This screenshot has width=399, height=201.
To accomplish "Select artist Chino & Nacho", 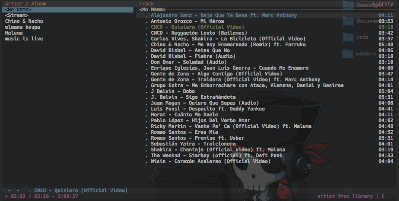I will pyautogui.click(x=24, y=21).
